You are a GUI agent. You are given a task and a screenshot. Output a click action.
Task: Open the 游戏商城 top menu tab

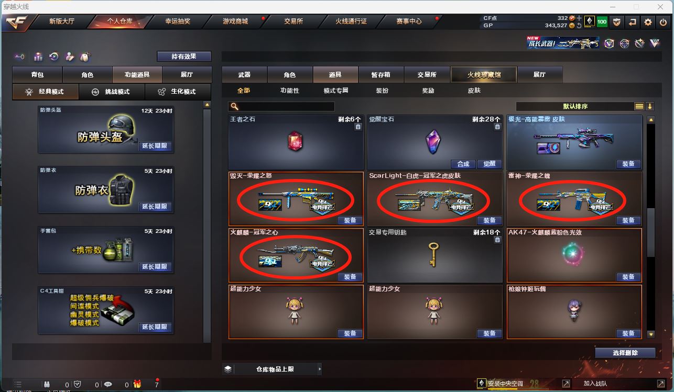(235, 21)
